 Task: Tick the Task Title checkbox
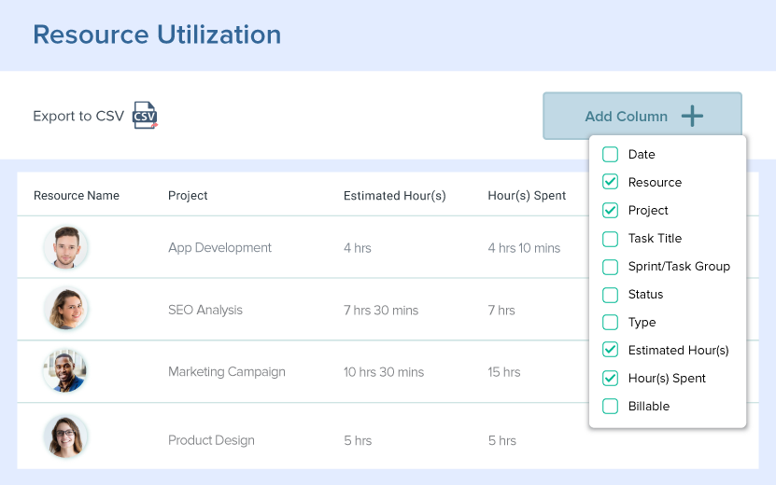pos(610,239)
